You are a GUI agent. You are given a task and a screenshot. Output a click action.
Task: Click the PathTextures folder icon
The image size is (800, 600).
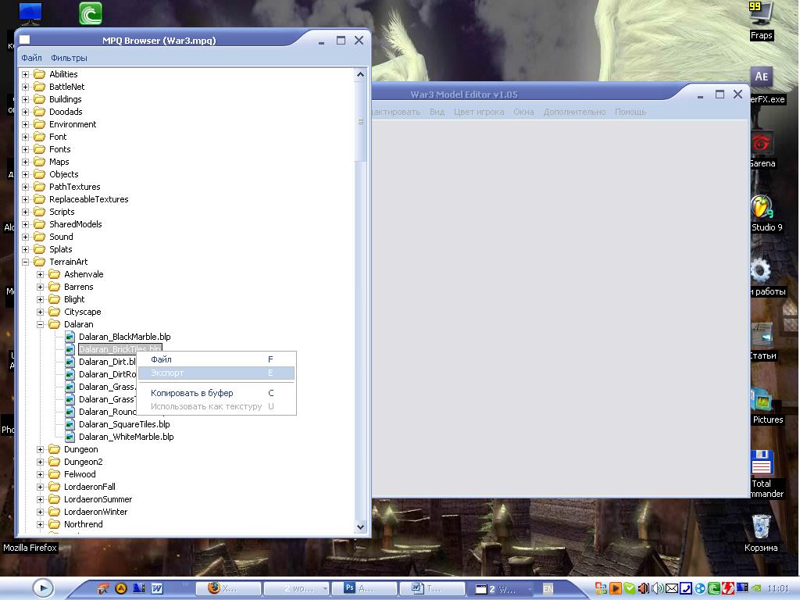point(39,187)
